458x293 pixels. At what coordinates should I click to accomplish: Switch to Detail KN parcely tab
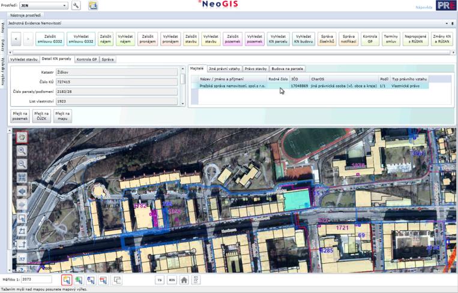click(56, 59)
